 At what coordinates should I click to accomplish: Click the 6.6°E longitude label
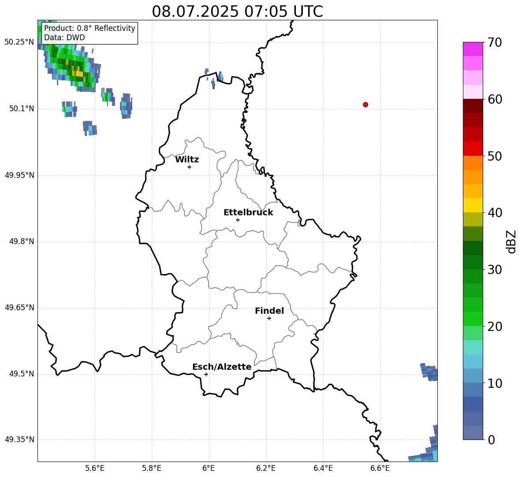(380, 468)
